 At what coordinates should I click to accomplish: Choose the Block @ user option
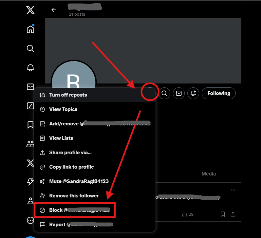point(95,210)
